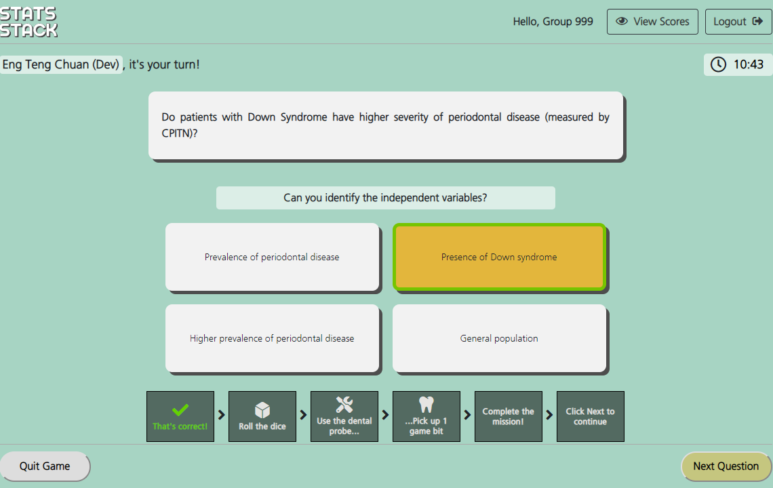
Task: Click the 'Complete the mission!' step
Action: pos(509,416)
